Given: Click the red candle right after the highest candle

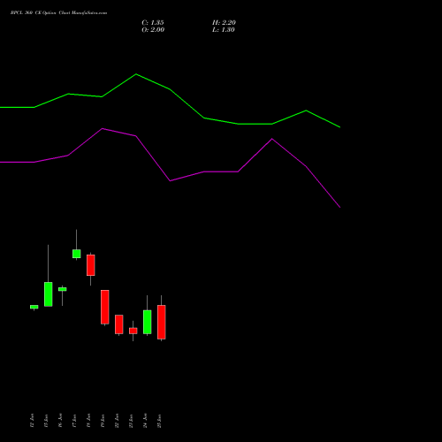Looking at the screenshot, I should (91, 265).
